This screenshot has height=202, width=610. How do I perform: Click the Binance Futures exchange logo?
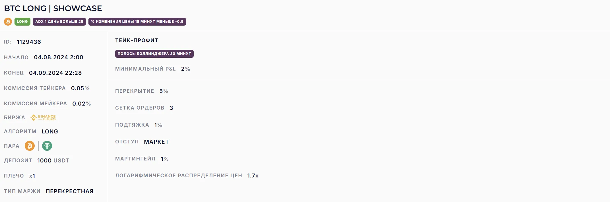click(x=43, y=118)
